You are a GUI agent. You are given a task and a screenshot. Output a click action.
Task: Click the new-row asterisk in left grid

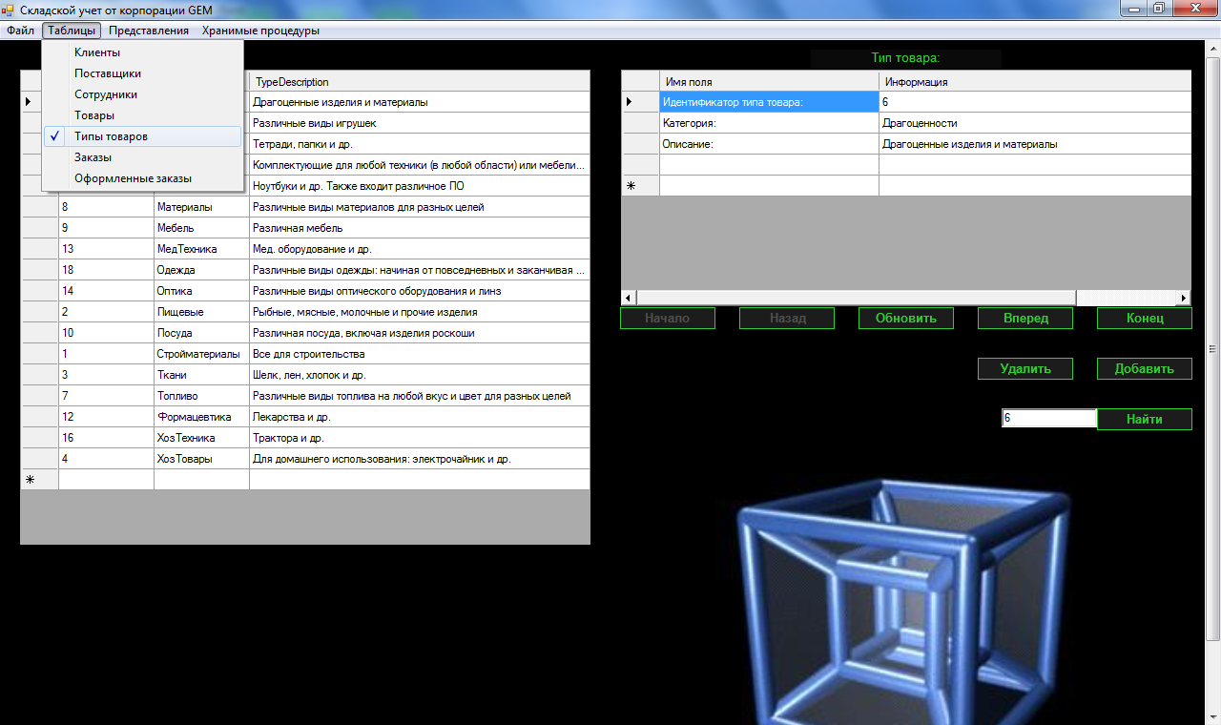click(x=30, y=480)
